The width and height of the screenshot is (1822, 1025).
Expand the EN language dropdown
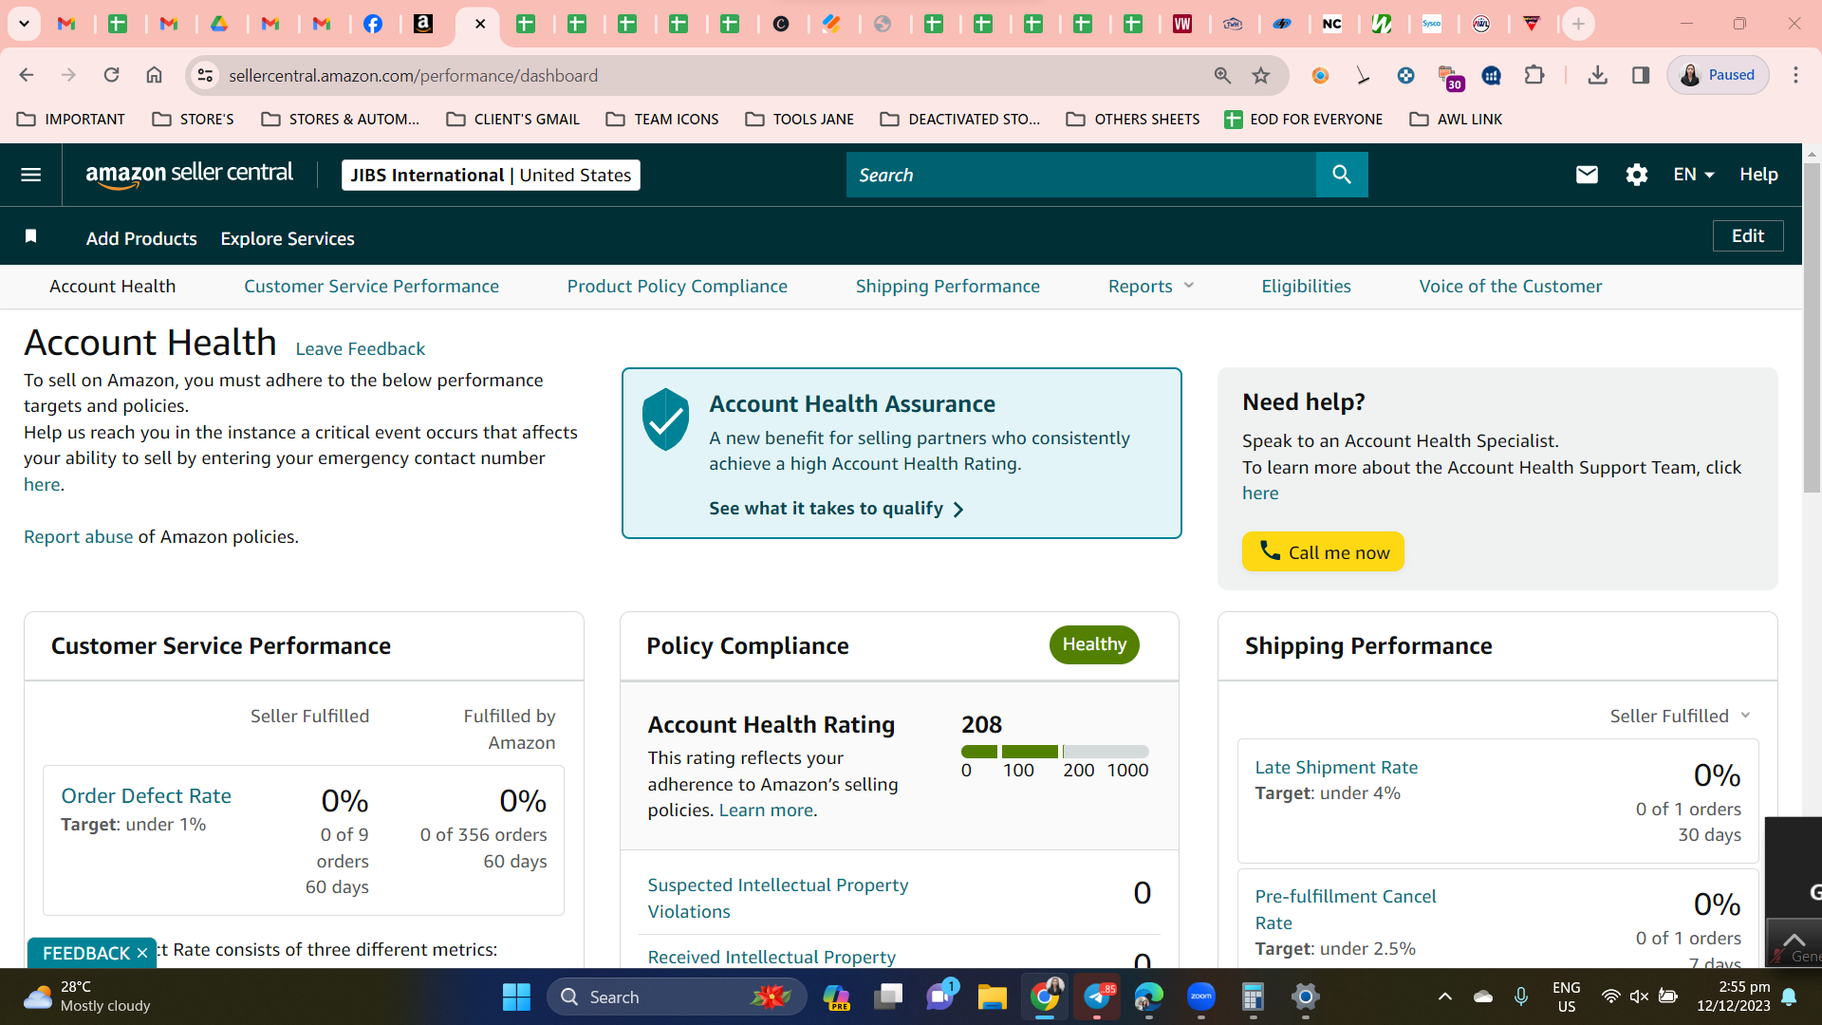tap(1694, 175)
